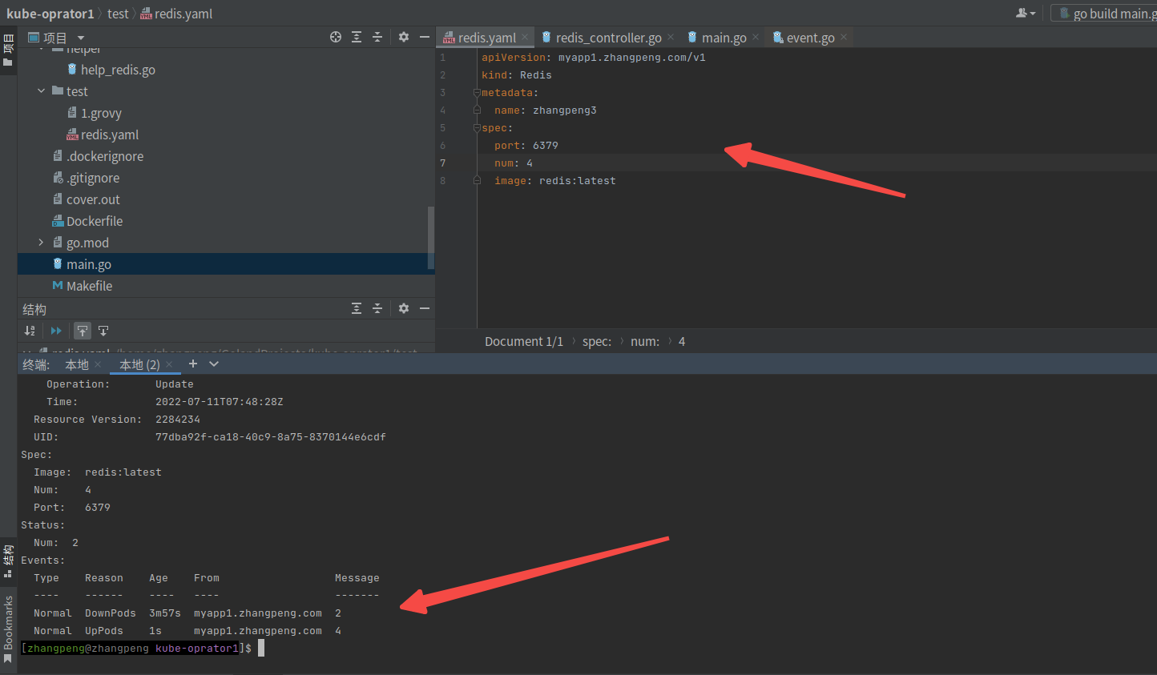Open the 项目 tool window sidebar button
The image size is (1157, 675).
coord(8,50)
